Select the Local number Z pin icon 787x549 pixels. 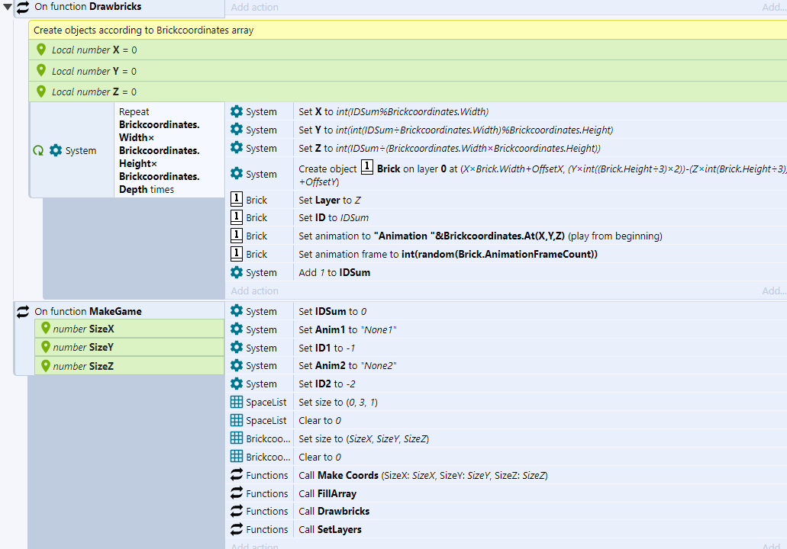(x=41, y=91)
